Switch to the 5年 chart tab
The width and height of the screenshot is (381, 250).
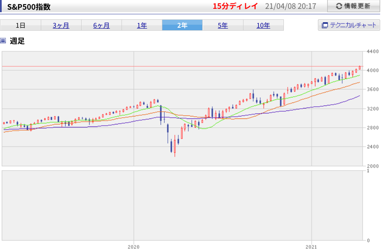tap(223, 25)
